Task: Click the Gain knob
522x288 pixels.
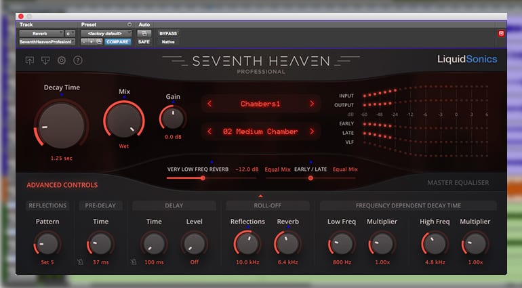Action: click(x=173, y=118)
